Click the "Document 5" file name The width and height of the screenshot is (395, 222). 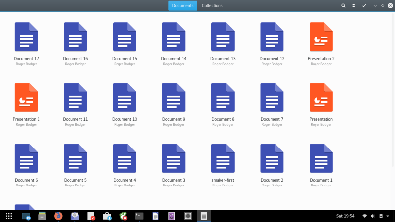point(76,180)
